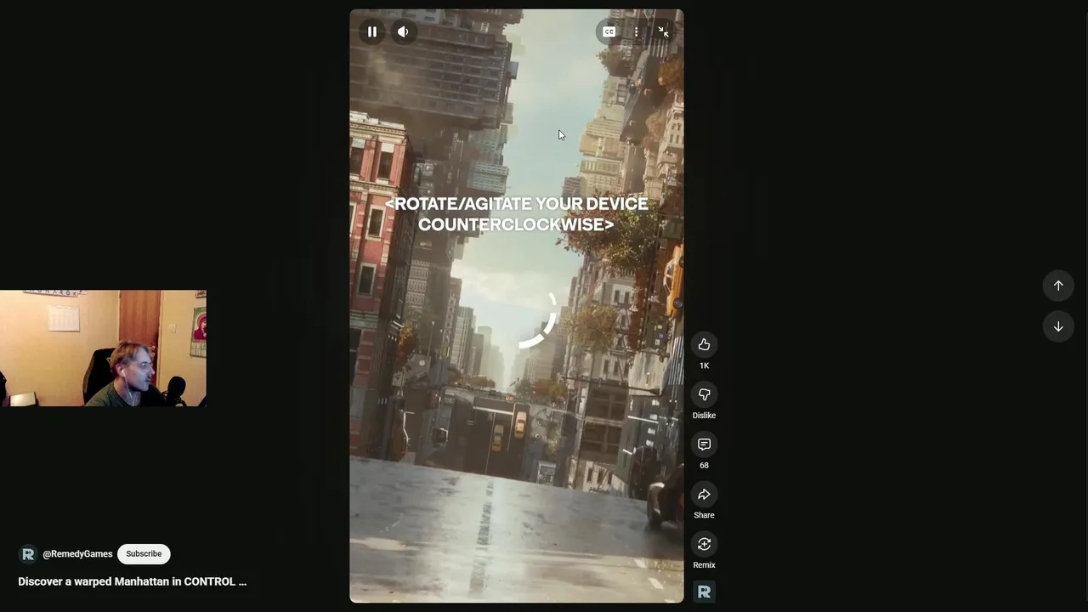Viewport: 1088px width, 612px height.
Task: Pause the Shorts video
Action: point(371,32)
